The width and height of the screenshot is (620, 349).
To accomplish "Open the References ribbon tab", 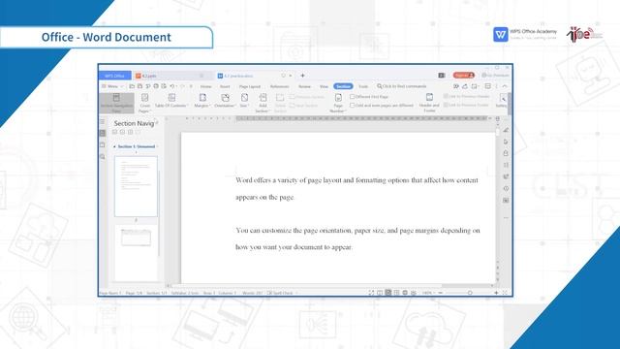I will [x=279, y=86].
